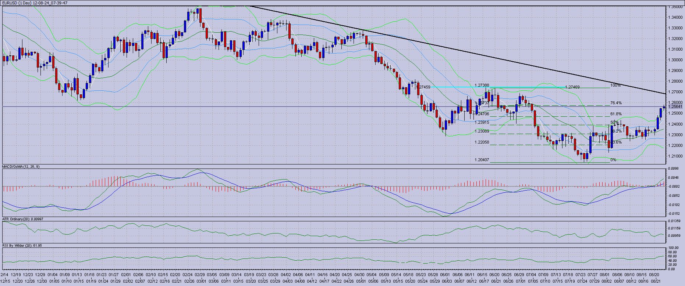The height and width of the screenshot is (286, 685).
Task: Select the 1.27388 price label
Action: coord(482,85)
